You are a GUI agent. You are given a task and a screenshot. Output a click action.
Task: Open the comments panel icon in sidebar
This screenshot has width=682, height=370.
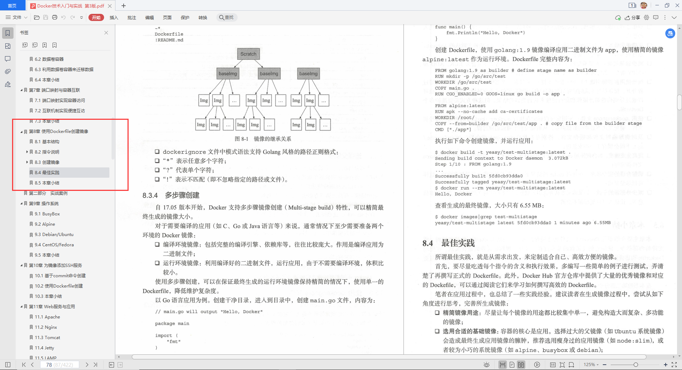click(7, 59)
